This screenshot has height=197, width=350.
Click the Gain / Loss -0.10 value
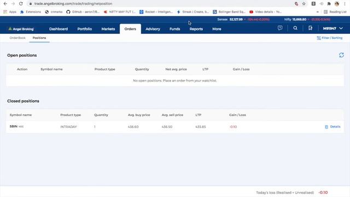pyautogui.click(x=233, y=126)
